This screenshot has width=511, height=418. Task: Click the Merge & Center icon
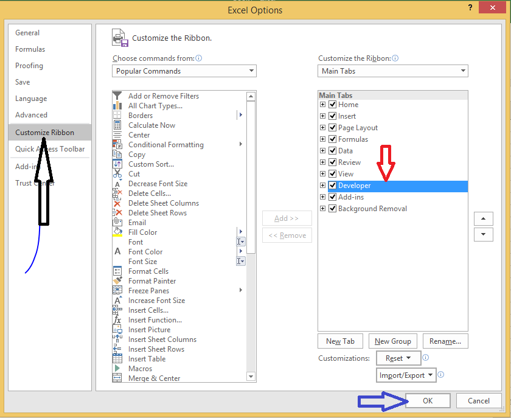point(117,378)
